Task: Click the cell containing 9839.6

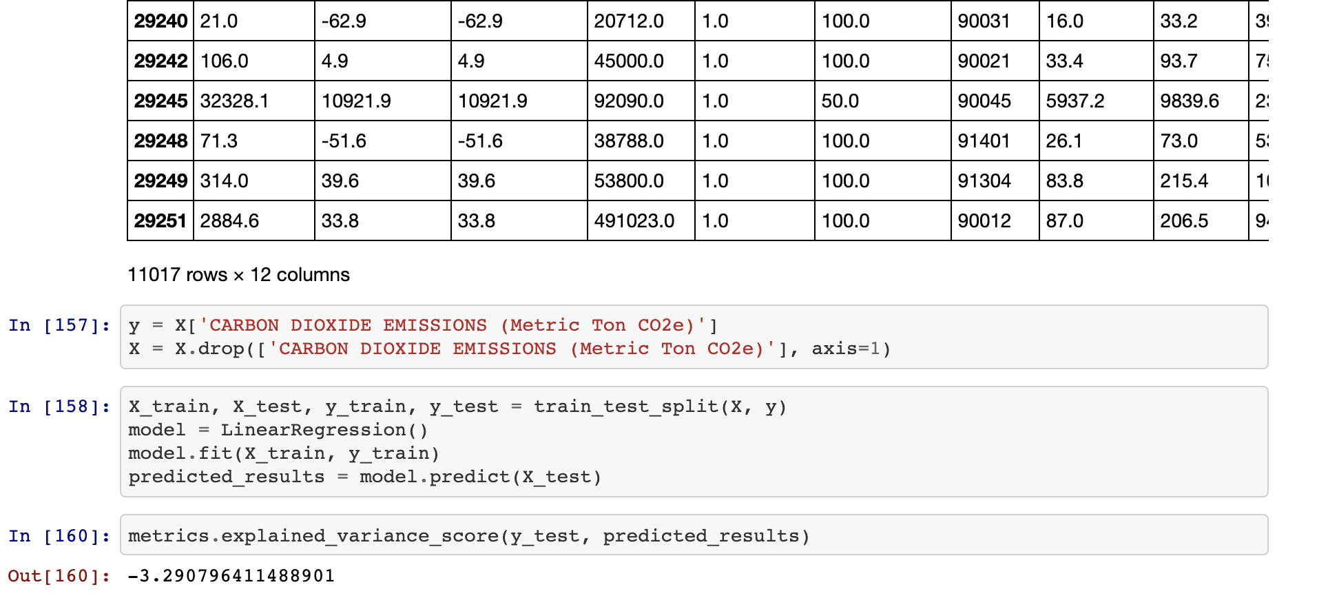Action: coord(1201,101)
